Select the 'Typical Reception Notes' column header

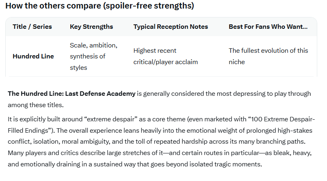171,27
